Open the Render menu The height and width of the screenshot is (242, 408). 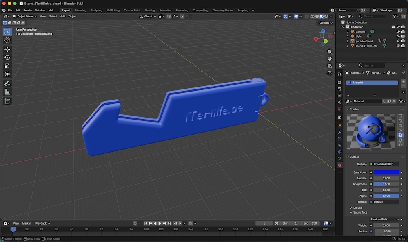(28, 11)
